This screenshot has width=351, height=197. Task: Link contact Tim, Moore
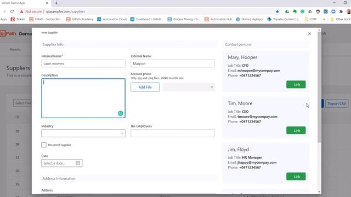click(296, 130)
